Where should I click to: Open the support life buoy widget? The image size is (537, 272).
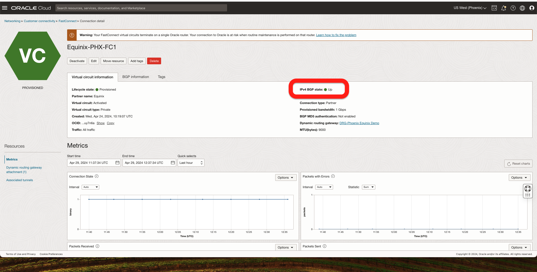528,189
